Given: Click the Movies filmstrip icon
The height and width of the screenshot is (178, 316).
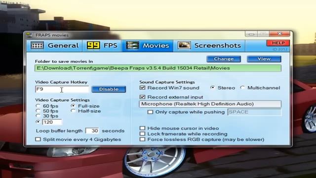Looking at the screenshot, I should [x=132, y=45].
